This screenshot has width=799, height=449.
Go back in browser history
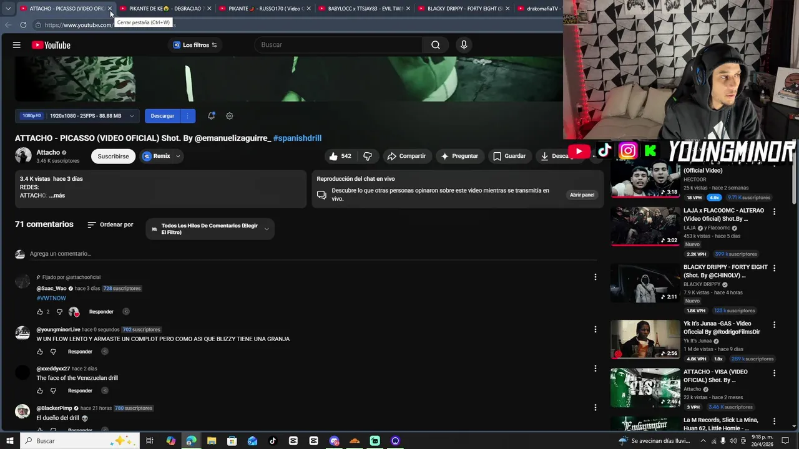click(8, 25)
